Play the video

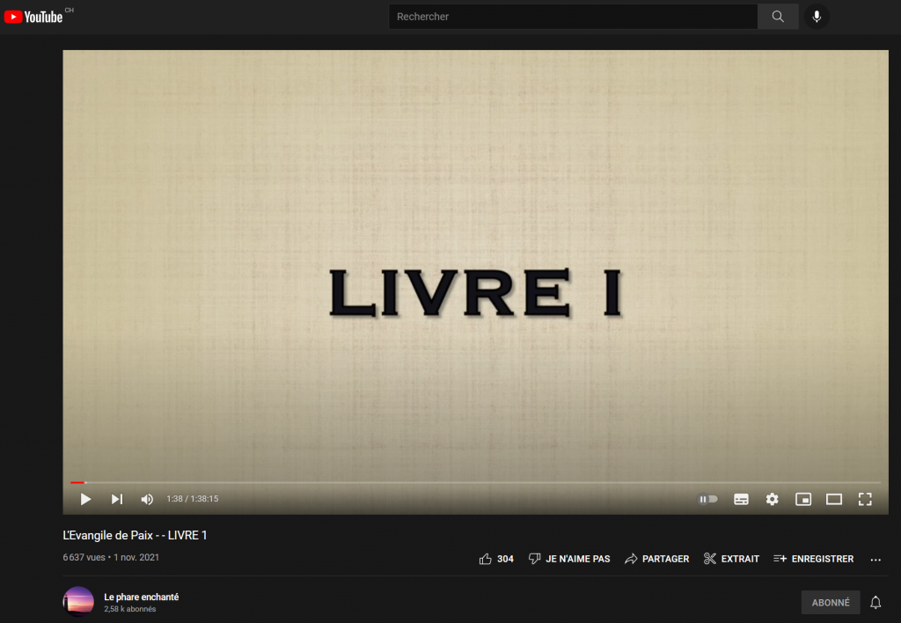pos(85,499)
